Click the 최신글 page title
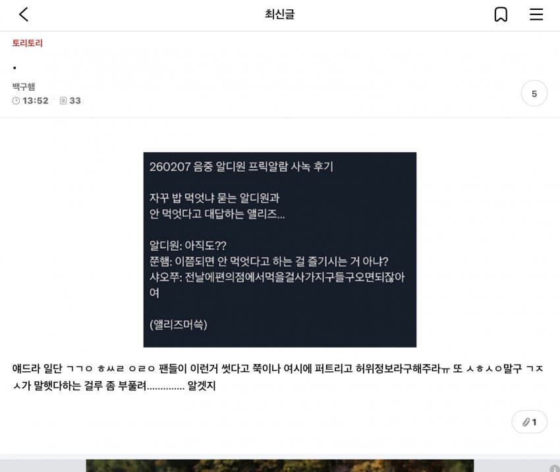This screenshot has width=560, height=472. 279,14
